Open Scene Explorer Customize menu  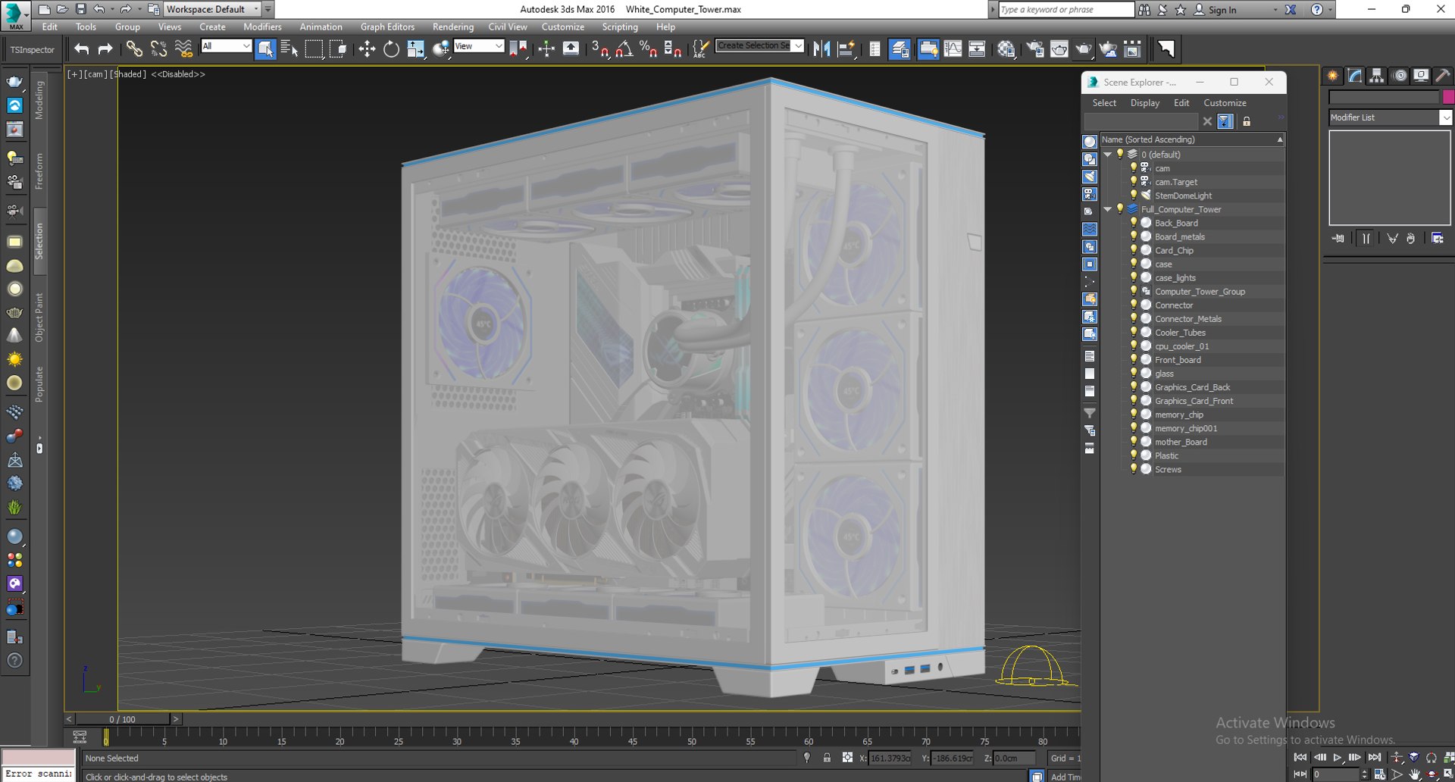(1225, 103)
